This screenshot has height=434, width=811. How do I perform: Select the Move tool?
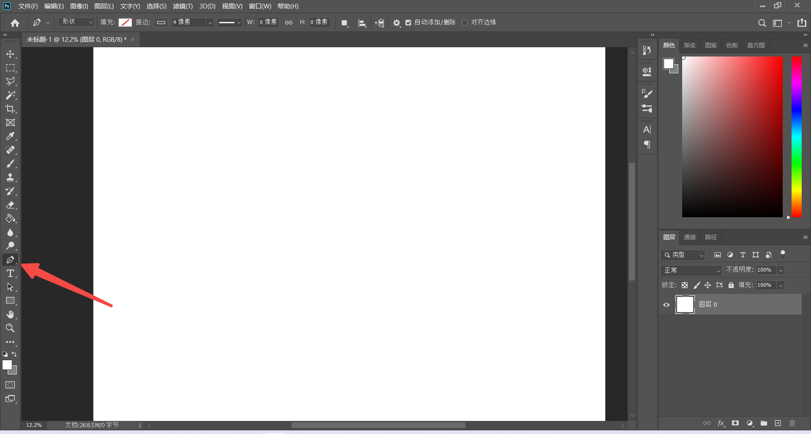[x=10, y=54]
